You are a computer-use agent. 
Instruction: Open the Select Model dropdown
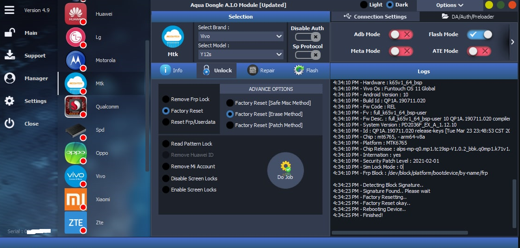[241, 54]
